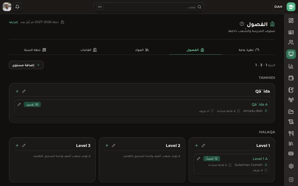Viewport: 298px width, 186px height.
Task: Click the help icon beside الفصول title
Action: pos(242,24)
